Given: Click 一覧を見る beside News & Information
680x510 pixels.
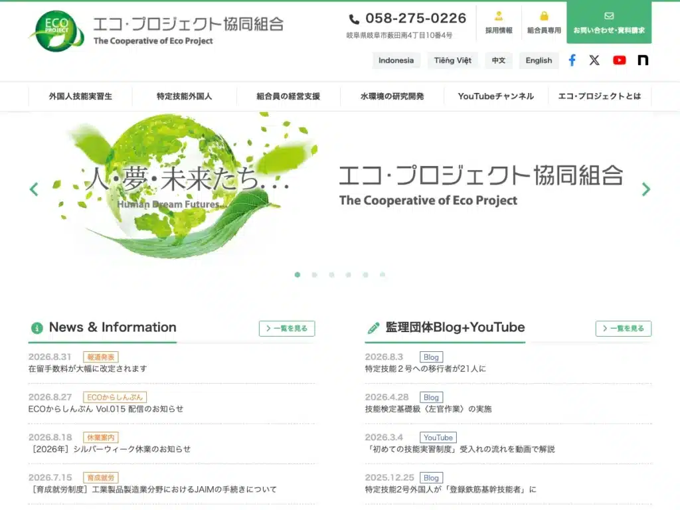Looking at the screenshot, I should (287, 328).
